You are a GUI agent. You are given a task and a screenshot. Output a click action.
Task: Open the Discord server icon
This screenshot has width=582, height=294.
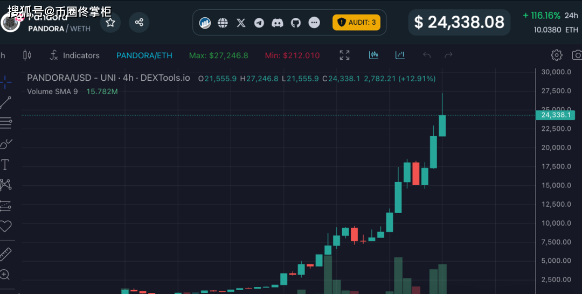coord(278,23)
